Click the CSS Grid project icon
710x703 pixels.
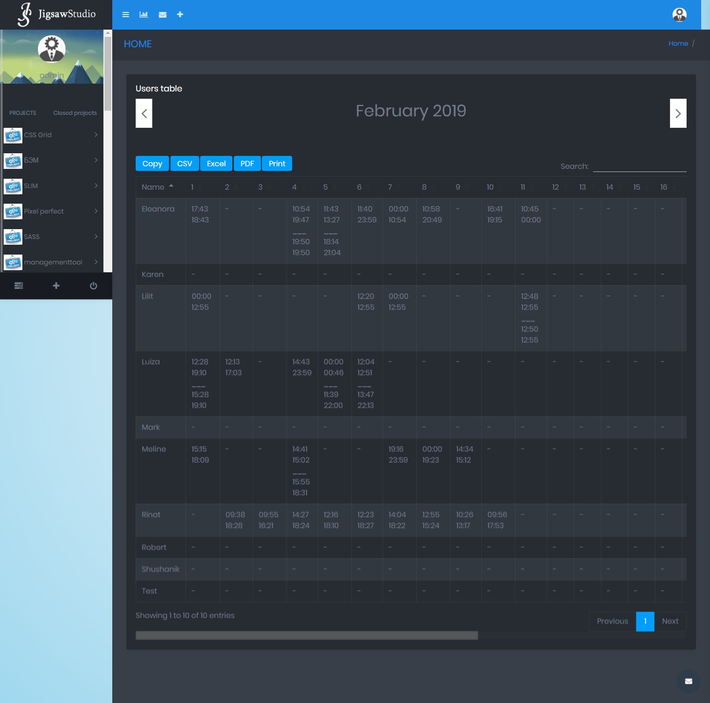pos(13,135)
